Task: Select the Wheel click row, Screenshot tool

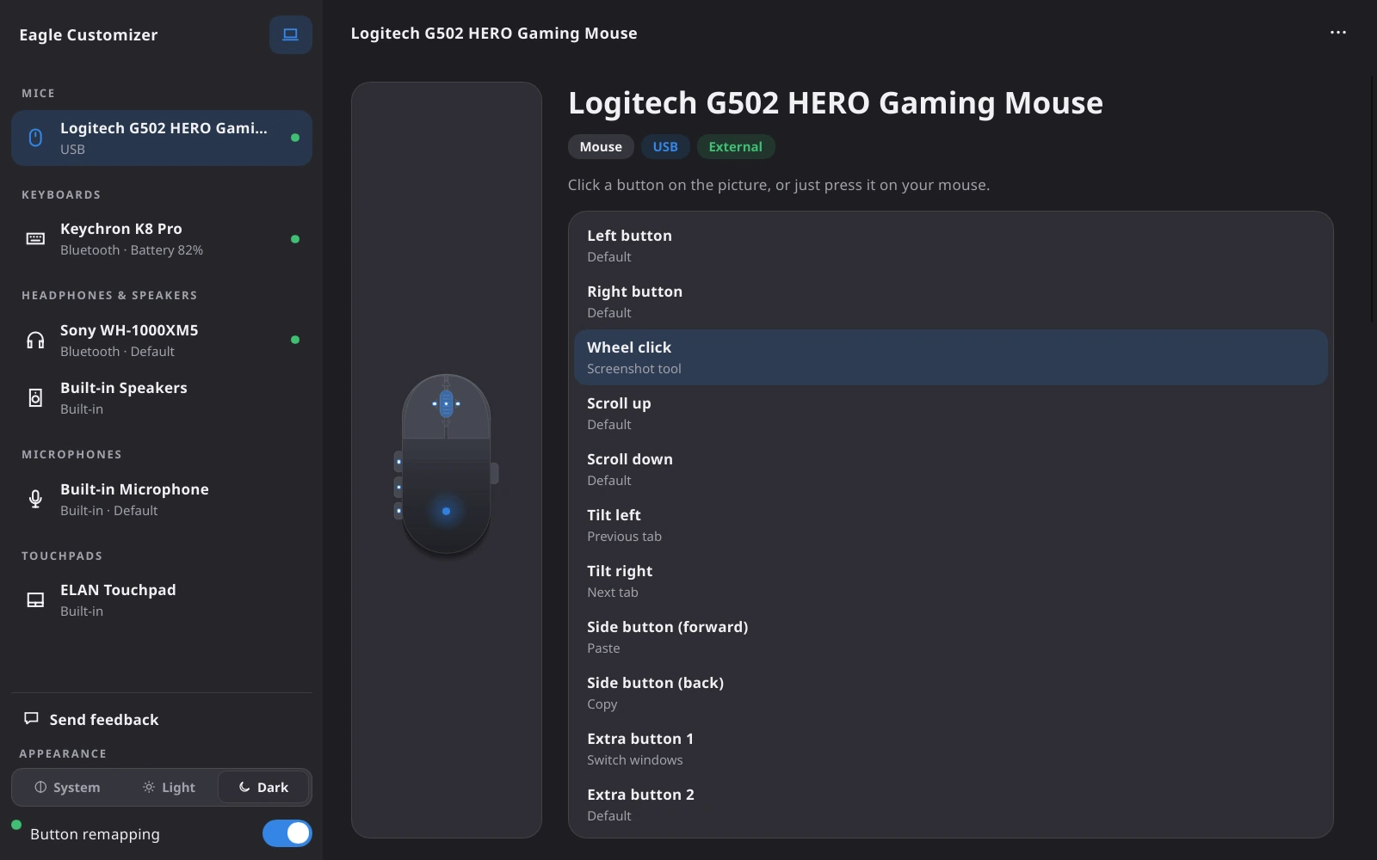Action: (x=951, y=358)
